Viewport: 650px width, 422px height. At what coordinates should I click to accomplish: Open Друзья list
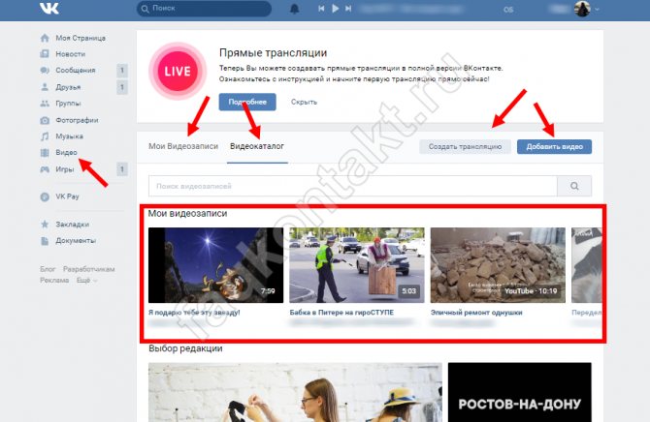click(x=68, y=87)
